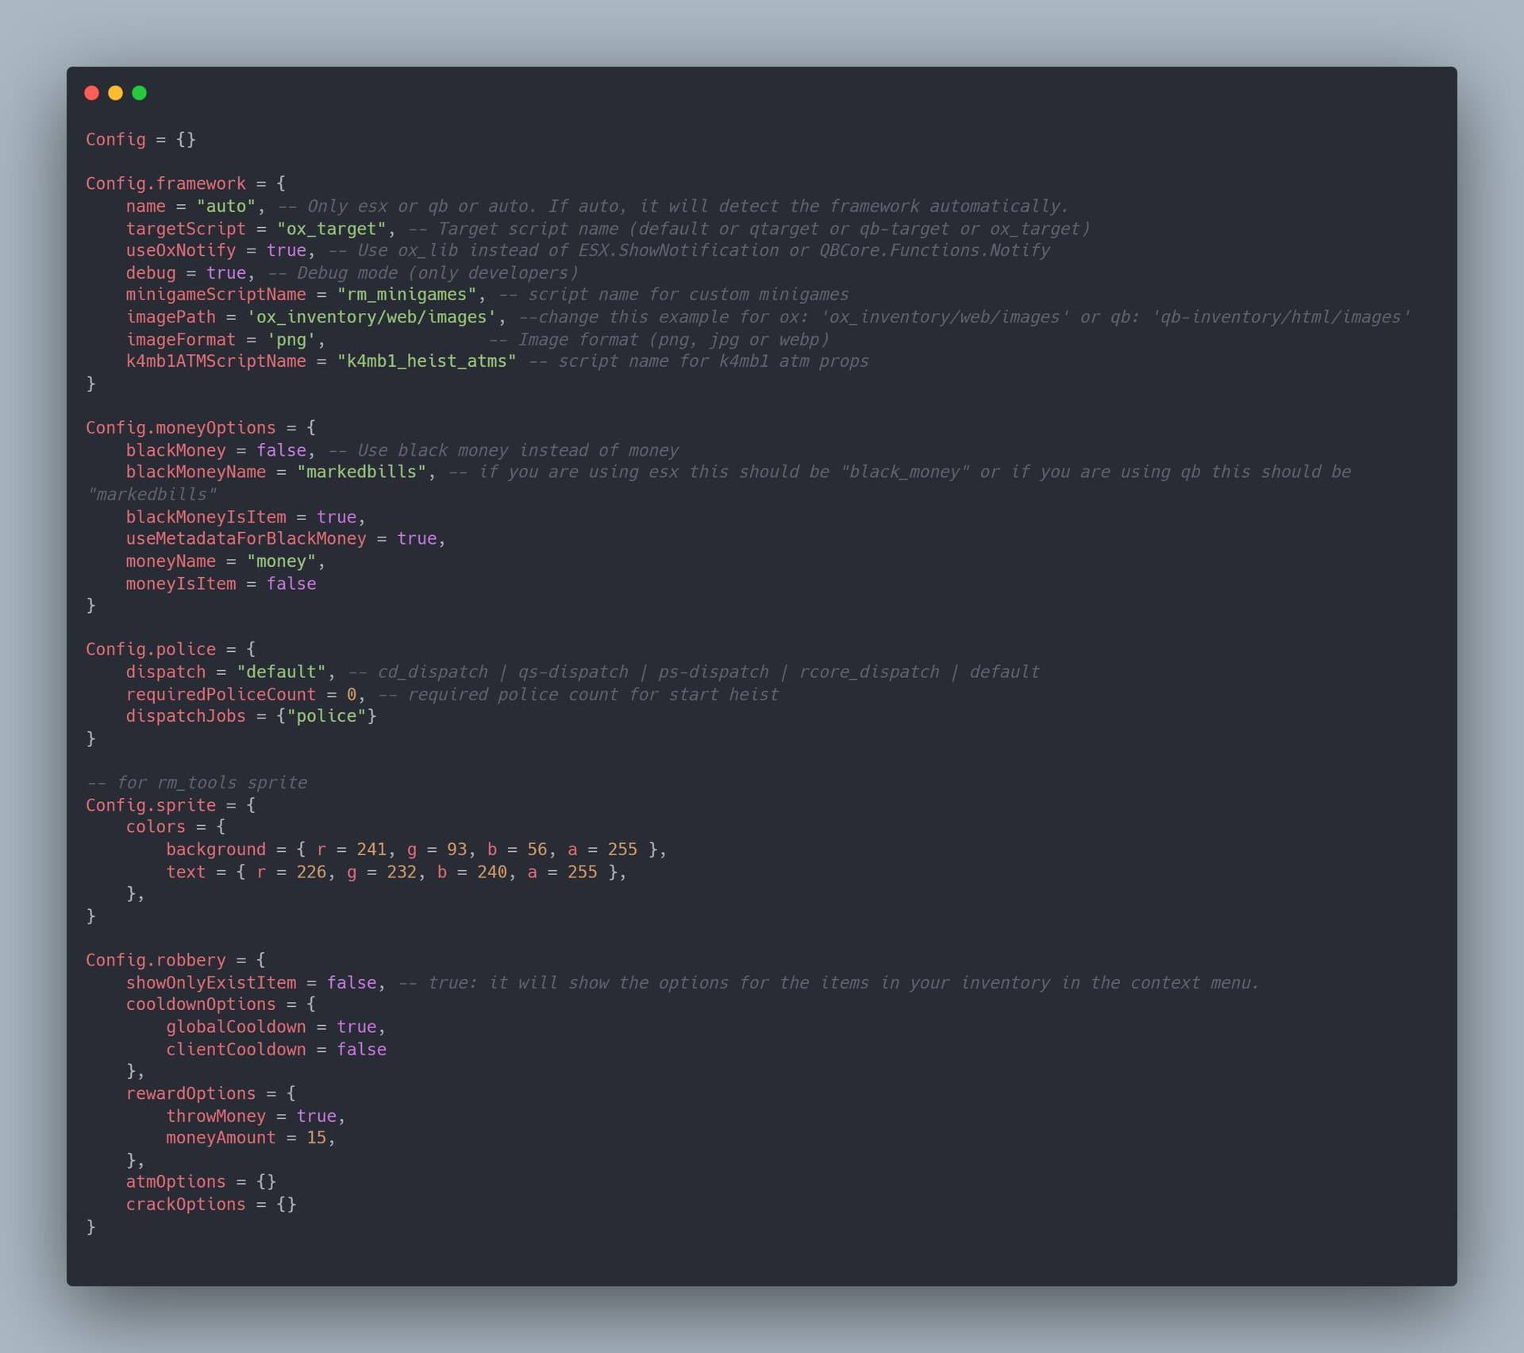Screen dimensions: 1524x1353
Task: Click the 'rcore_dispatch' word in dispatch comment
Action: (x=869, y=672)
